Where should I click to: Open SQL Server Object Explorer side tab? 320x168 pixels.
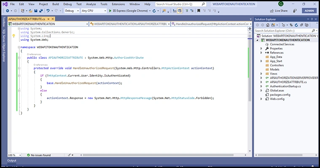coord(4,45)
